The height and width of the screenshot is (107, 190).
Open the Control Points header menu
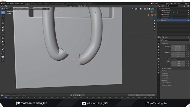(33, 9)
